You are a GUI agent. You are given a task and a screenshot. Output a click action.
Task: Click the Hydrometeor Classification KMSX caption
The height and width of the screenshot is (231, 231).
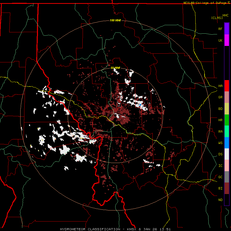[x=115, y=229]
